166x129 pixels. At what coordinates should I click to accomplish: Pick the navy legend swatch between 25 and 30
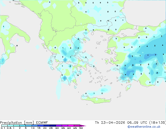pos(53,126)
